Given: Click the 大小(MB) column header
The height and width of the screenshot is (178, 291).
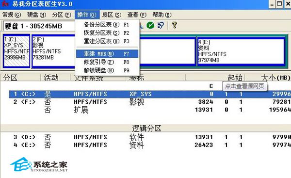Looking at the screenshot, I should point(268,78).
